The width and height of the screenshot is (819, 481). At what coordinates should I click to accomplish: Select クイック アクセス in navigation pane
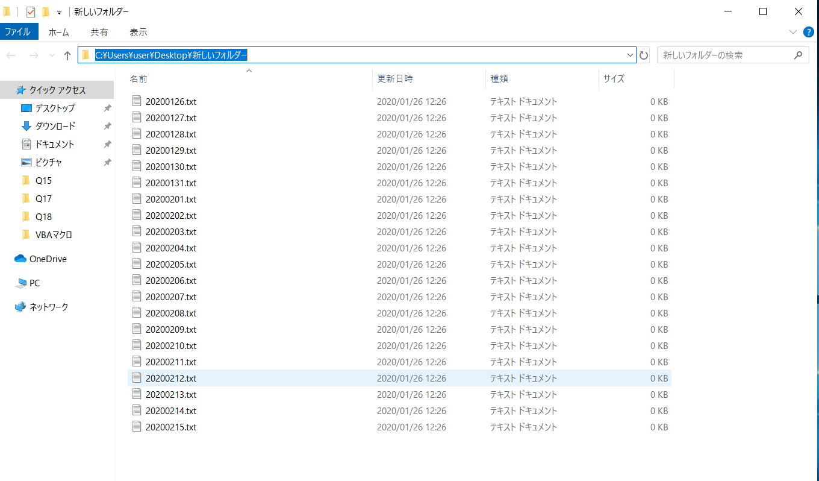57,90
